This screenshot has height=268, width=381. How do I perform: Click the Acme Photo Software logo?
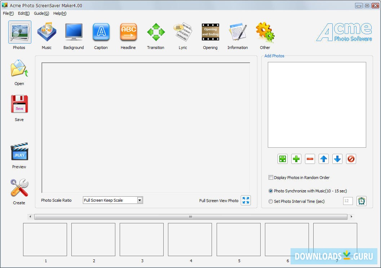pyautogui.click(x=344, y=32)
